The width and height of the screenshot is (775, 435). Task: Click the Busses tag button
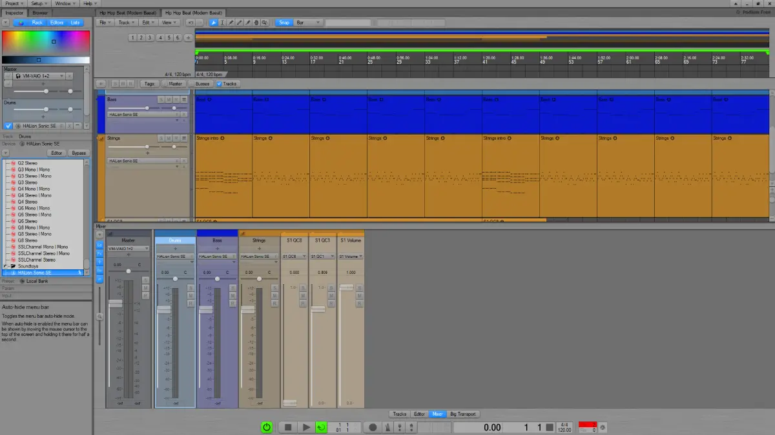tap(202, 84)
